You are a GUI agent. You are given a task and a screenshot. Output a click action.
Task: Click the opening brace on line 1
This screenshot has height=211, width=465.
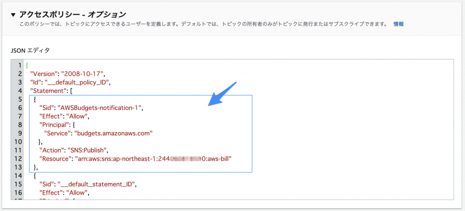27,65
